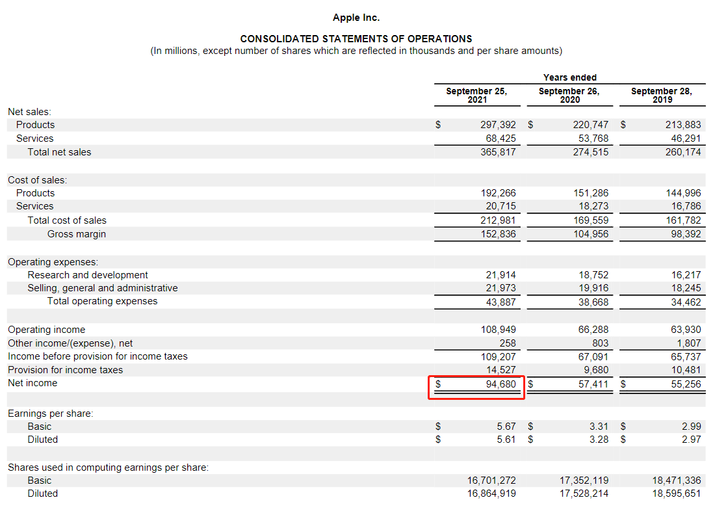Select 2021 diluted EPS value 5.61
Screen dimensions: 715x513
coord(506,440)
